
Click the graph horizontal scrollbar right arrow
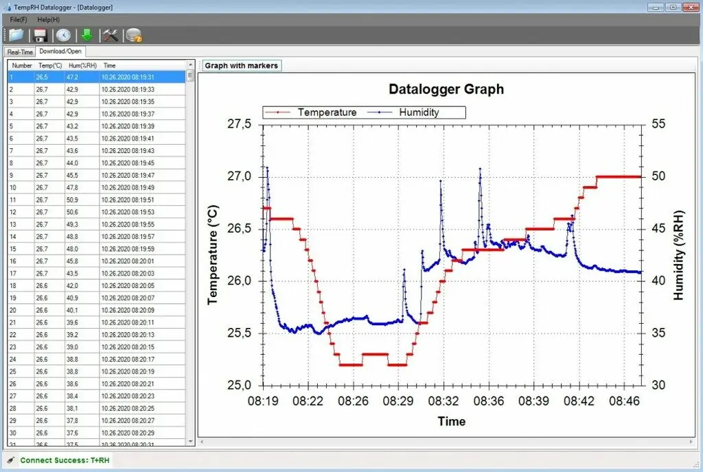click(692, 441)
